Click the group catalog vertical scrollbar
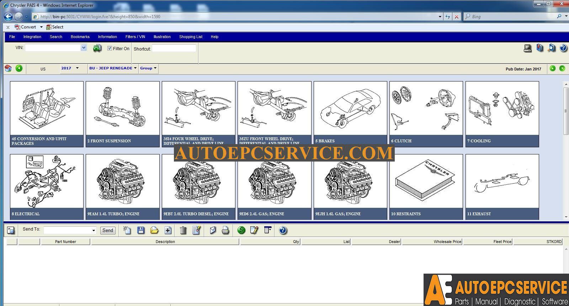 (566, 150)
